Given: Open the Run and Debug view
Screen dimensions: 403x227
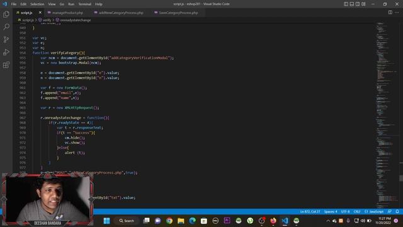Looking at the screenshot, I should coord(6,52).
